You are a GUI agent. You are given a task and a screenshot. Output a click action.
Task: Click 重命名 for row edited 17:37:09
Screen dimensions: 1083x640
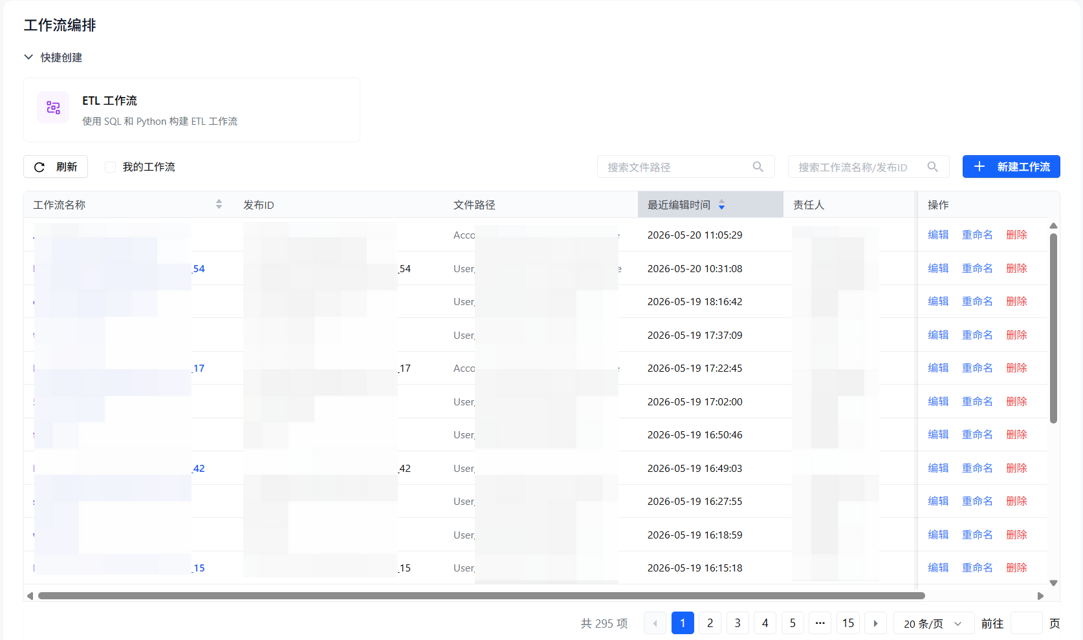[978, 335]
